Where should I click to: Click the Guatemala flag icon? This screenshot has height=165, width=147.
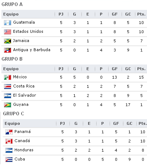pyautogui.click(x=7, y=23)
